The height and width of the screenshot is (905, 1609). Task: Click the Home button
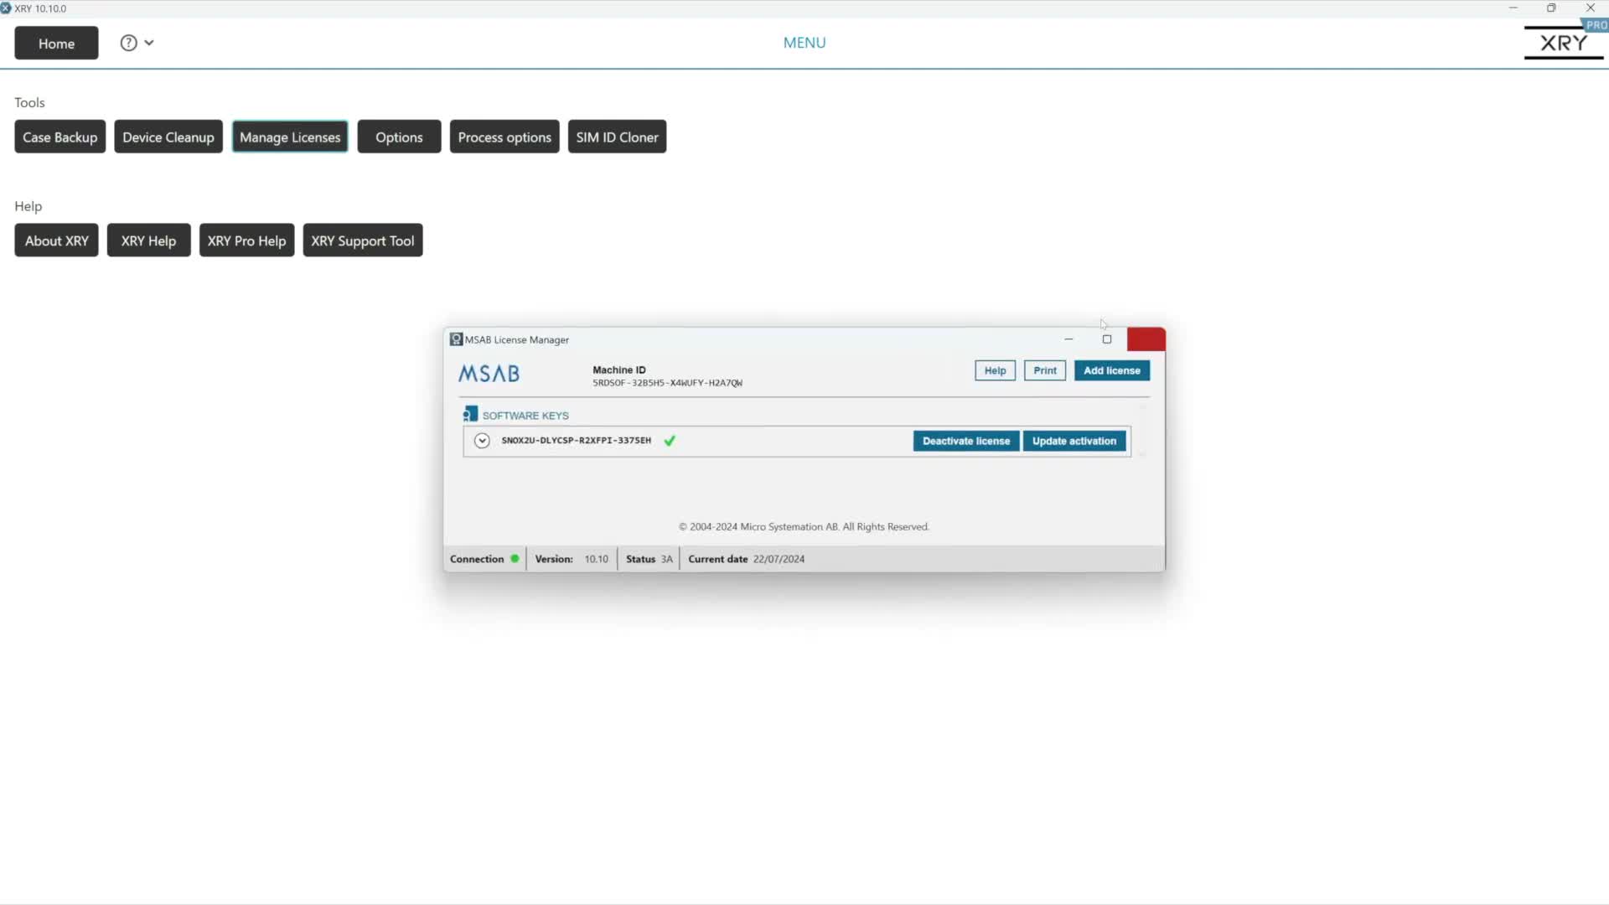point(56,44)
